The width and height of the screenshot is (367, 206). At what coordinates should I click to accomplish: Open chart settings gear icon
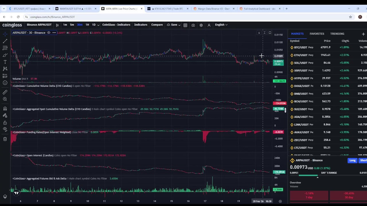(x=201, y=25)
